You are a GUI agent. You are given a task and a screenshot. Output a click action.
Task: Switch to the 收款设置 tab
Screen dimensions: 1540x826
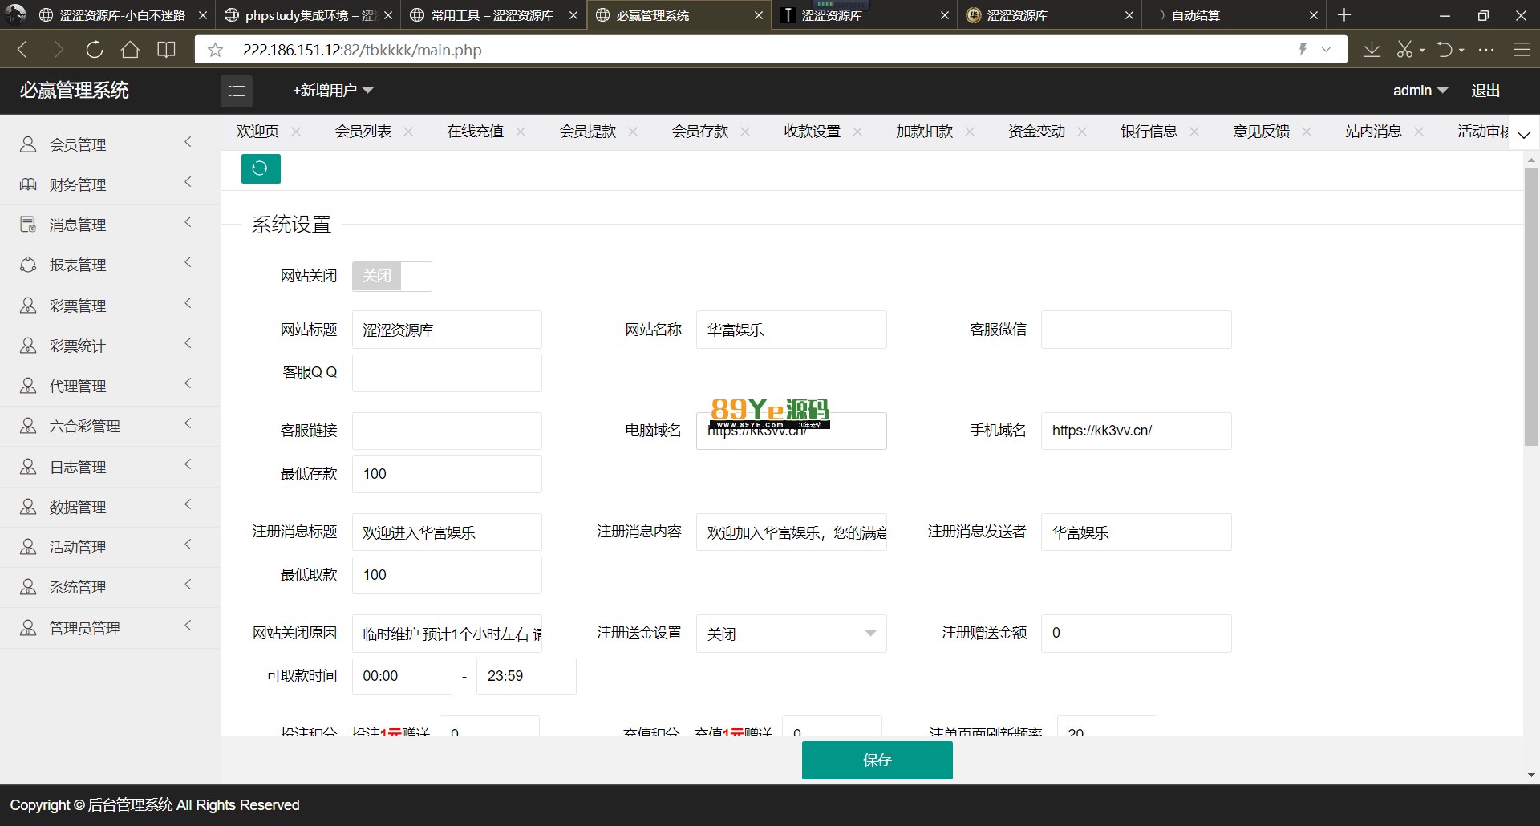click(x=812, y=132)
